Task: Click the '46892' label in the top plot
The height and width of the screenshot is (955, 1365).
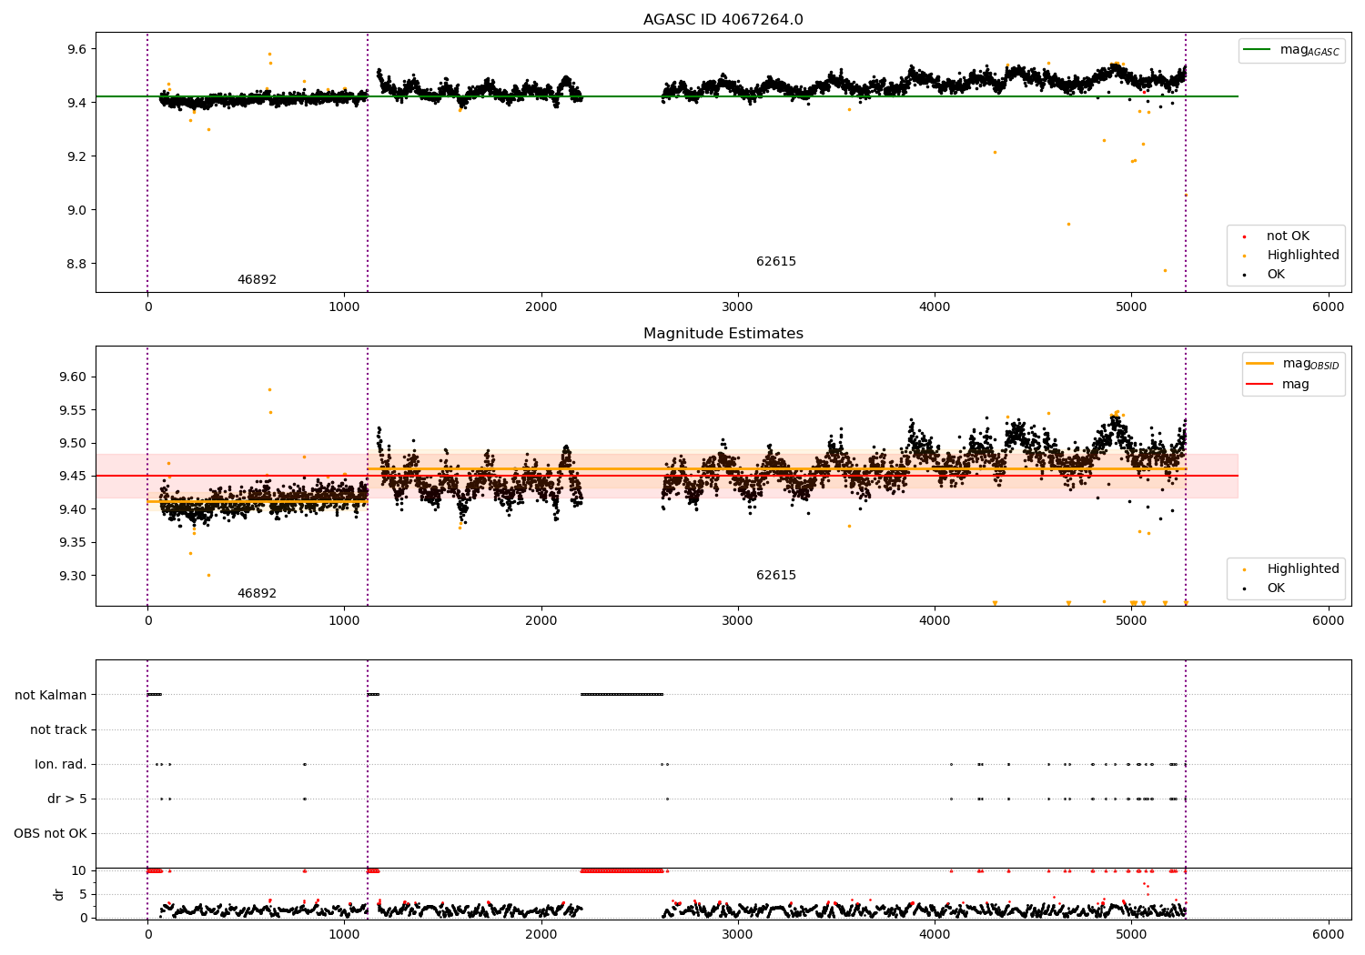Action: 257,280
